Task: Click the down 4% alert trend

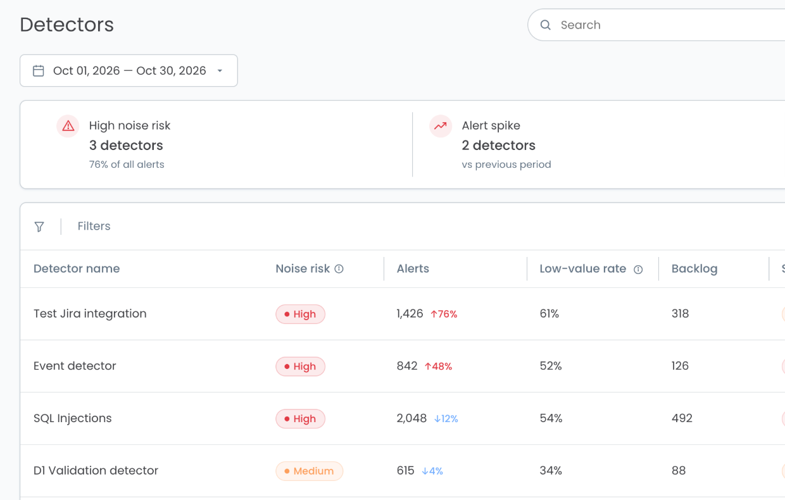Action: (432, 471)
